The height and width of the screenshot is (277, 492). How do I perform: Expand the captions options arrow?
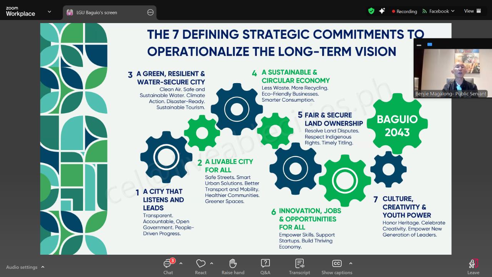point(351,264)
